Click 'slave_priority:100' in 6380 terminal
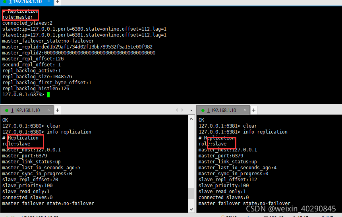The image size is (342, 217). pos(27,186)
